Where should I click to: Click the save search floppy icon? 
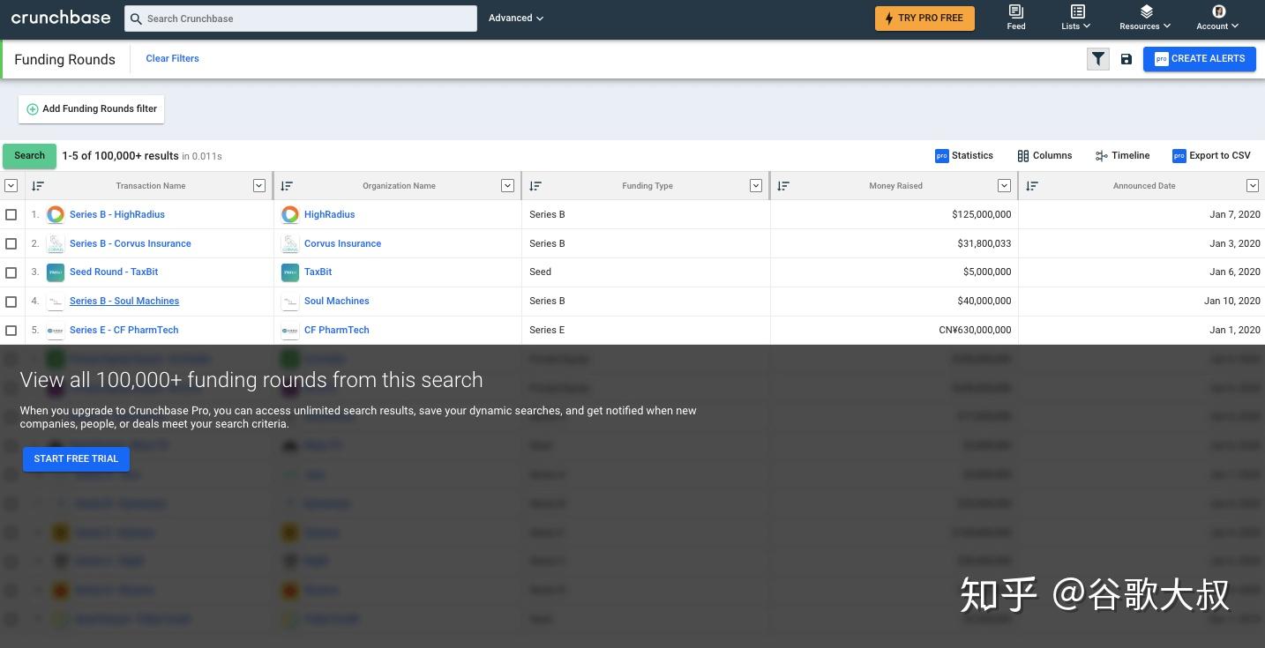click(x=1127, y=59)
